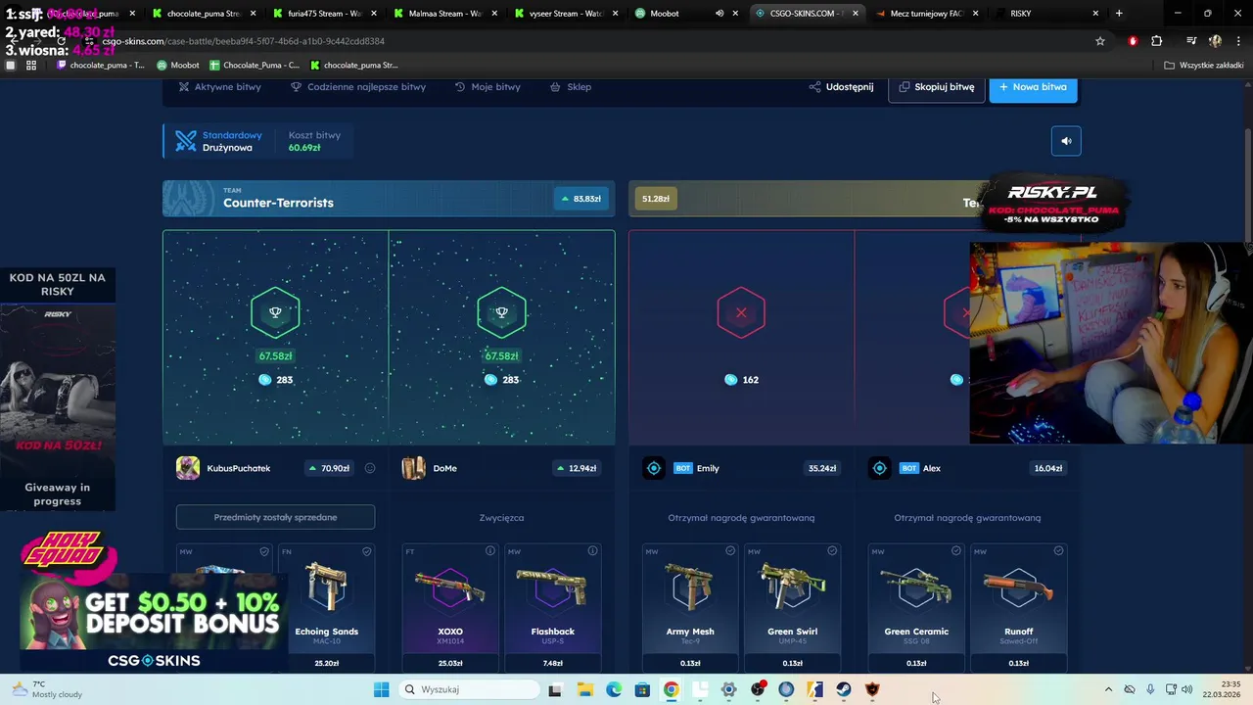Open the Echoing Sands MAC-10 item card

(327, 607)
